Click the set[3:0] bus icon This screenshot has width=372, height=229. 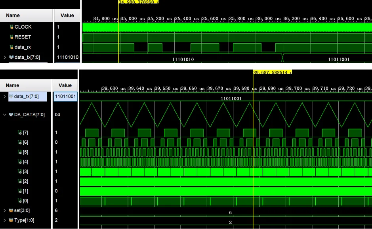coord(11,210)
